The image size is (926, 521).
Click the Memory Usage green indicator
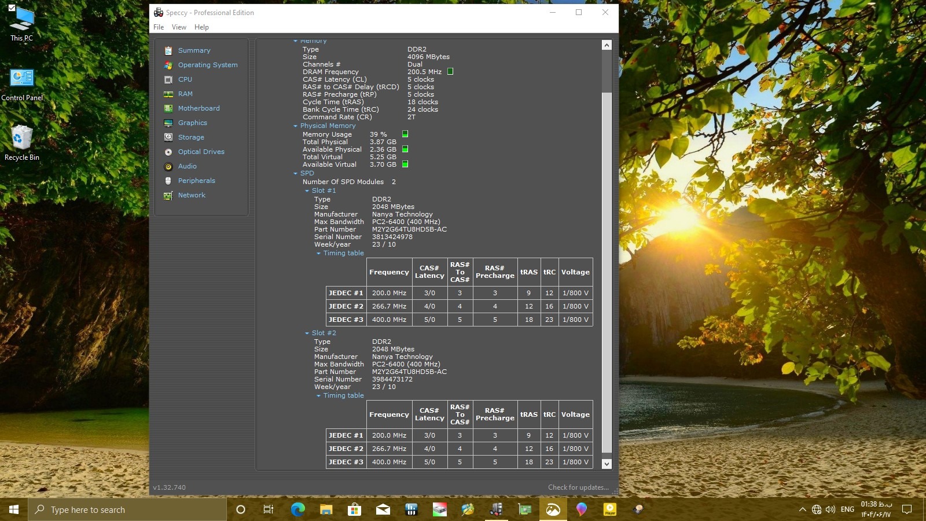[x=405, y=134]
